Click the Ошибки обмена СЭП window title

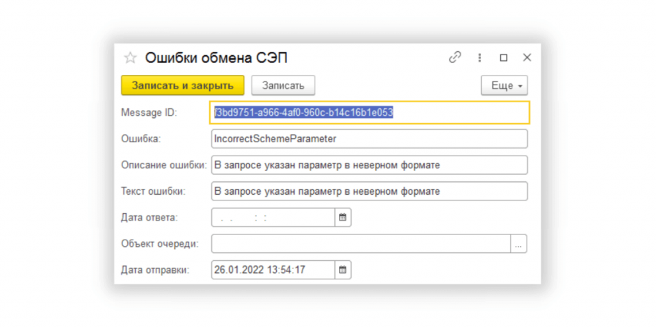coord(217,58)
